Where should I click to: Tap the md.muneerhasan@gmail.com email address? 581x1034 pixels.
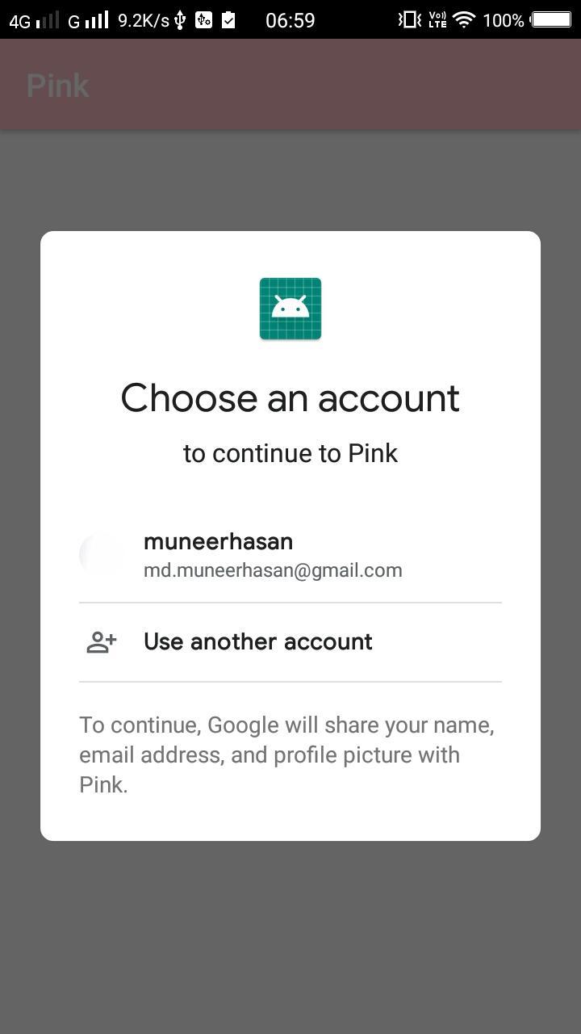[273, 570]
